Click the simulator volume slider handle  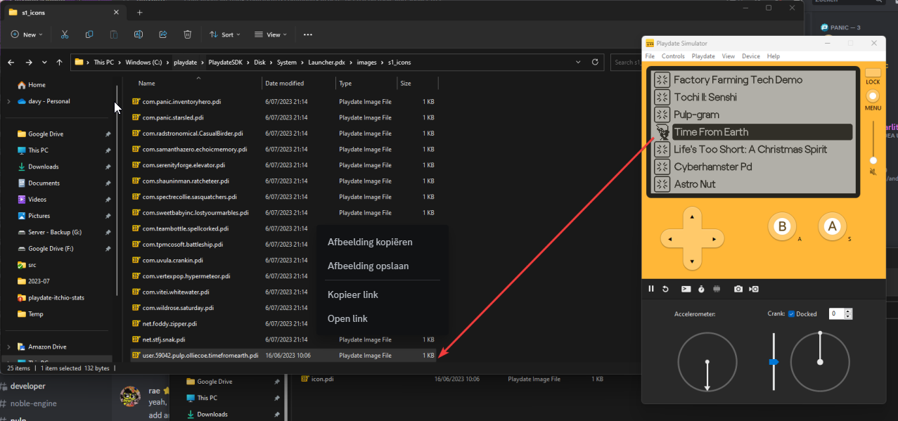[x=873, y=160]
